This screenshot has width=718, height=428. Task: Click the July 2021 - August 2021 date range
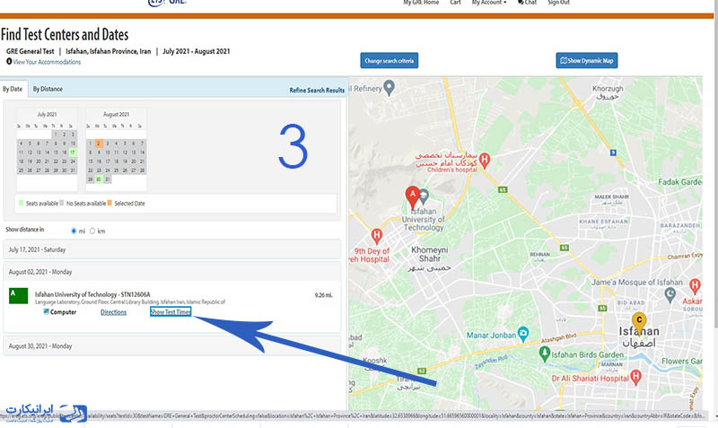tap(197, 51)
